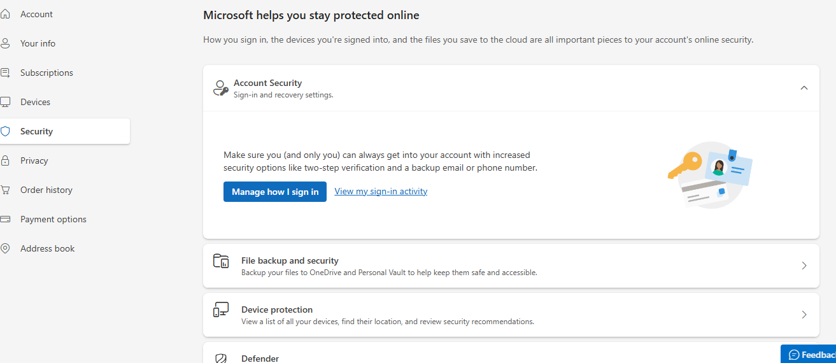Image resolution: width=836 pixels, height=363 pixels.
Task: Click the Your info person icon
Action: pos(5,43)
